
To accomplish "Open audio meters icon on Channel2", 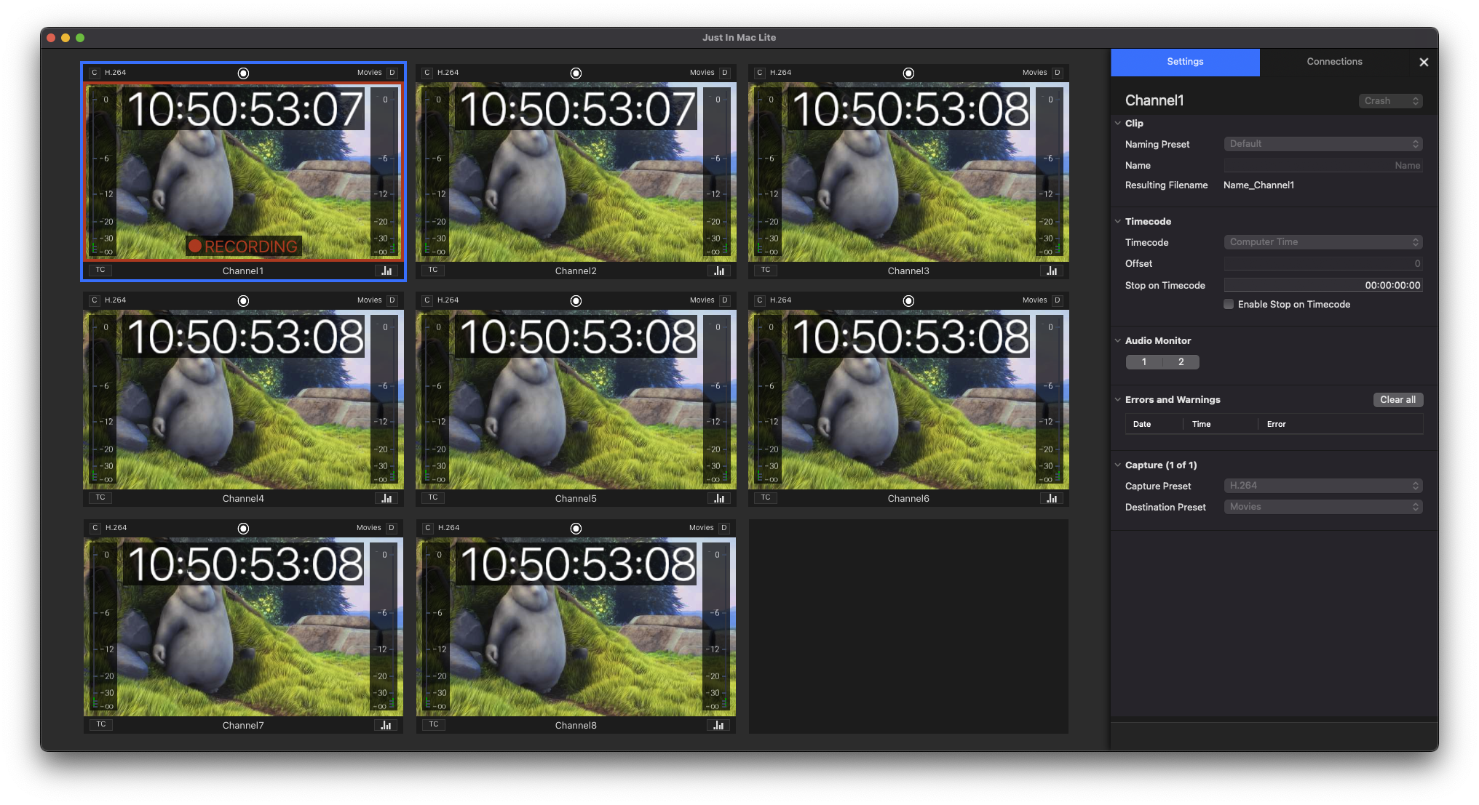I will pyautogui.click(x=719, y=271).
